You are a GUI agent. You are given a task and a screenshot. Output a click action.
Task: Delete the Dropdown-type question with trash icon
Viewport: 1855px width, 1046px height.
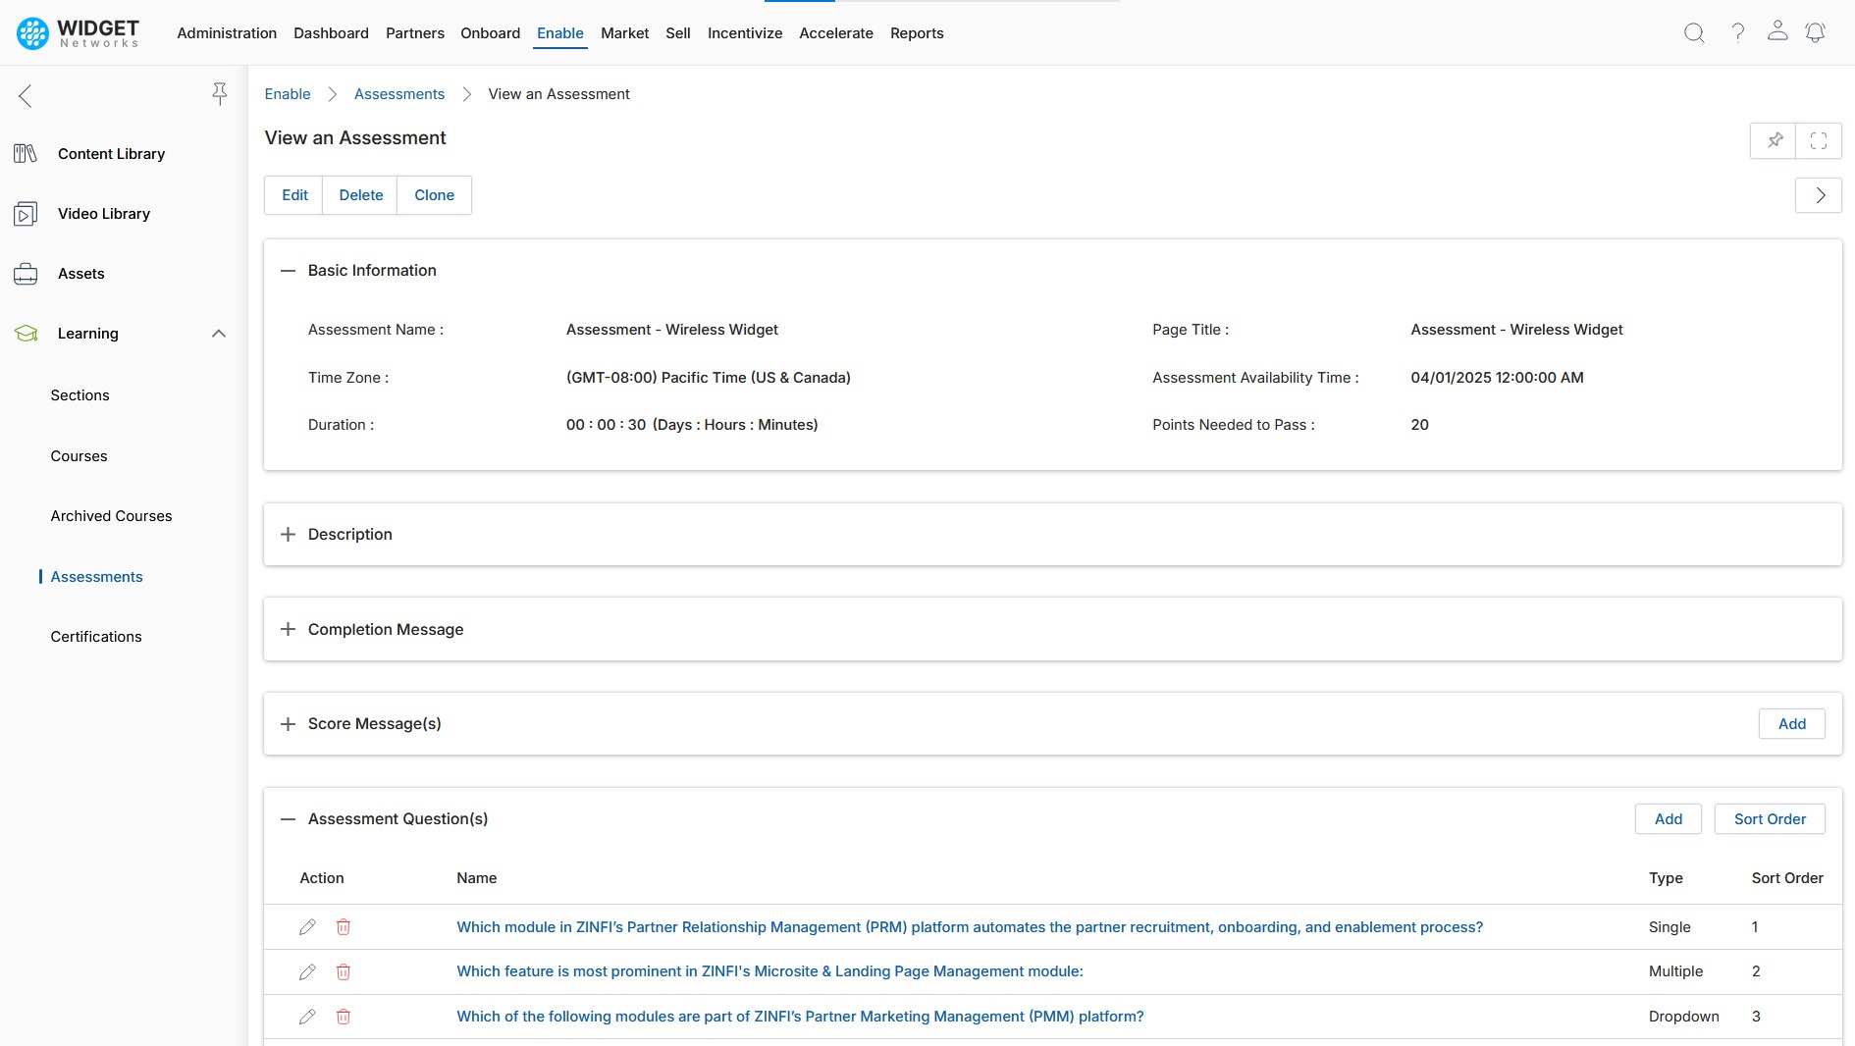344,1017
